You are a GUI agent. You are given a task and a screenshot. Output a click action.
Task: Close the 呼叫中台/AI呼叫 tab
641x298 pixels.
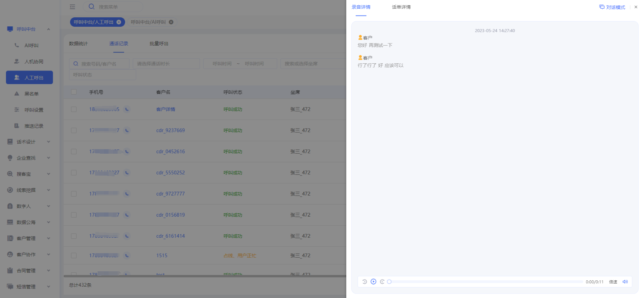coord(171,22)
